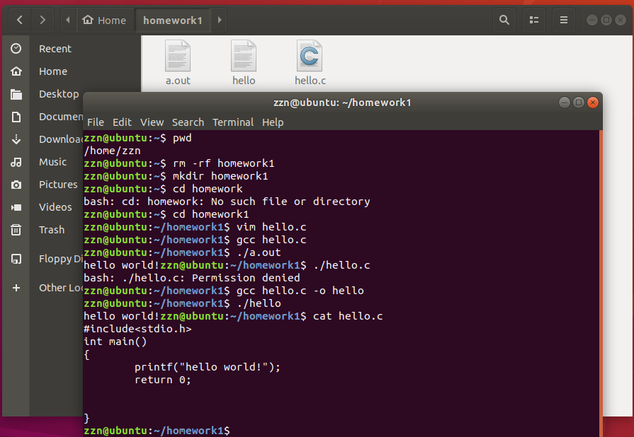The width and height of the screenshot is (634, 437).
Task: Click the "Permission denied" error line
Action: point(192,278)
